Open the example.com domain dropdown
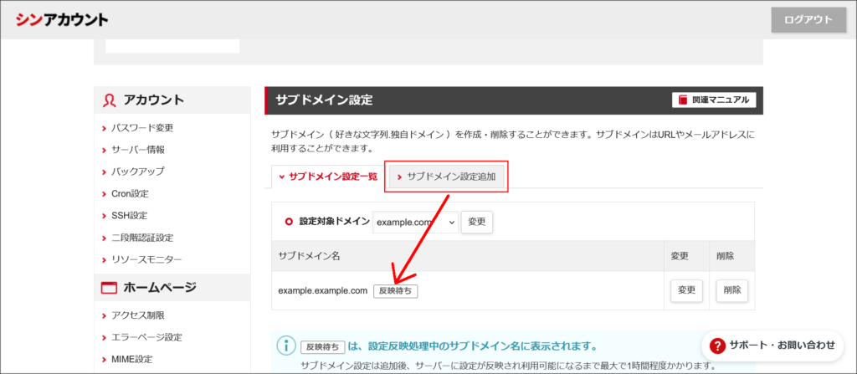This screenshot has width=857, height=374. pos(415,223)
